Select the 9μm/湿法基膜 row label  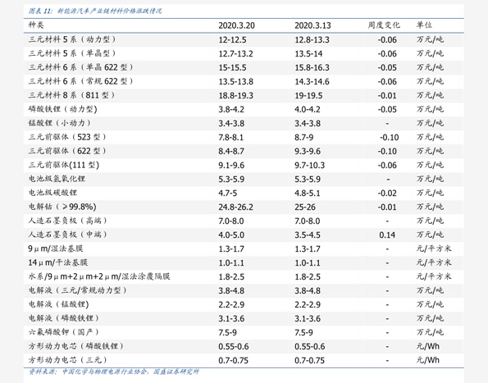click(56, 248)
